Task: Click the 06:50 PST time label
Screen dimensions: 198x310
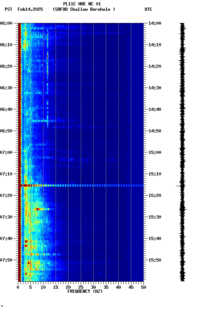Action: tap(6, 131)
